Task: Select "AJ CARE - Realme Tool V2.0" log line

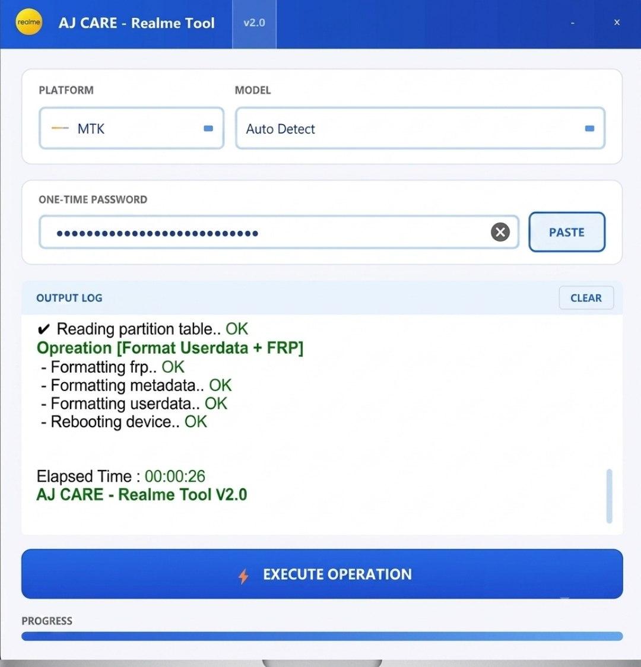Action: pos(142,495)
